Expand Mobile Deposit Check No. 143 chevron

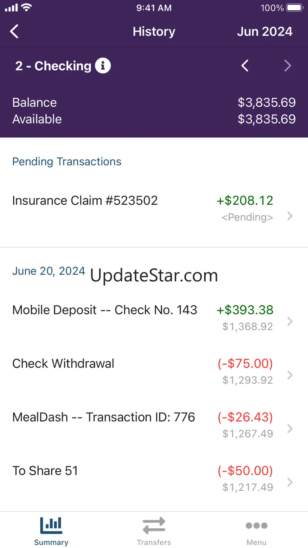coord(290,322)
